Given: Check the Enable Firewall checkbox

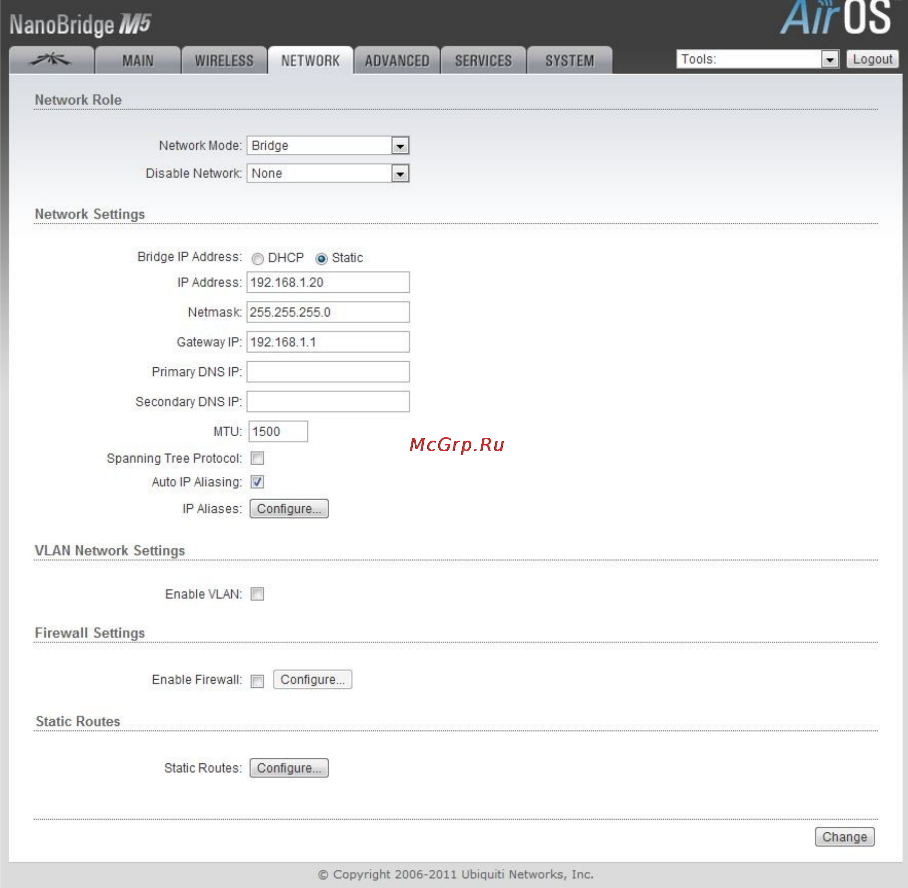Looking at the screenshot, I should [257, 681].
